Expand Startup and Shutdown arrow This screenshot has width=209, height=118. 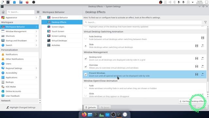[36, 41]
